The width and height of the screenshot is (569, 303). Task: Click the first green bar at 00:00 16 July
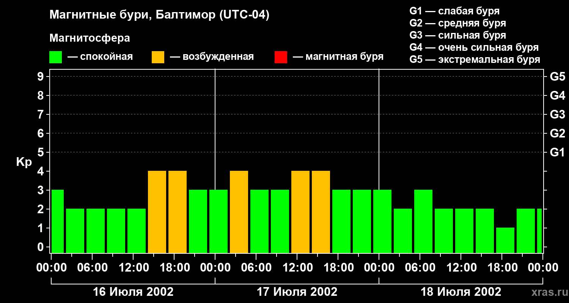pyautogui.click(x=58, y=221)
